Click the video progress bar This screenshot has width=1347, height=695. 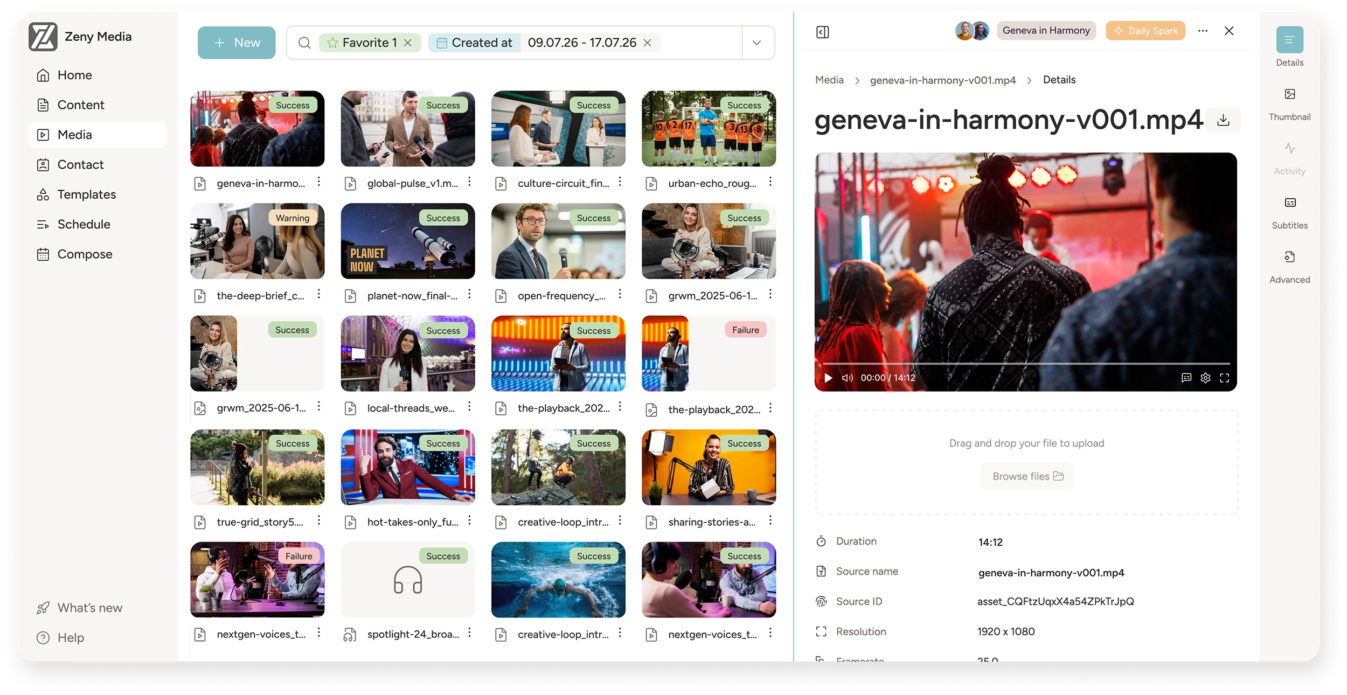point(1026,364)
